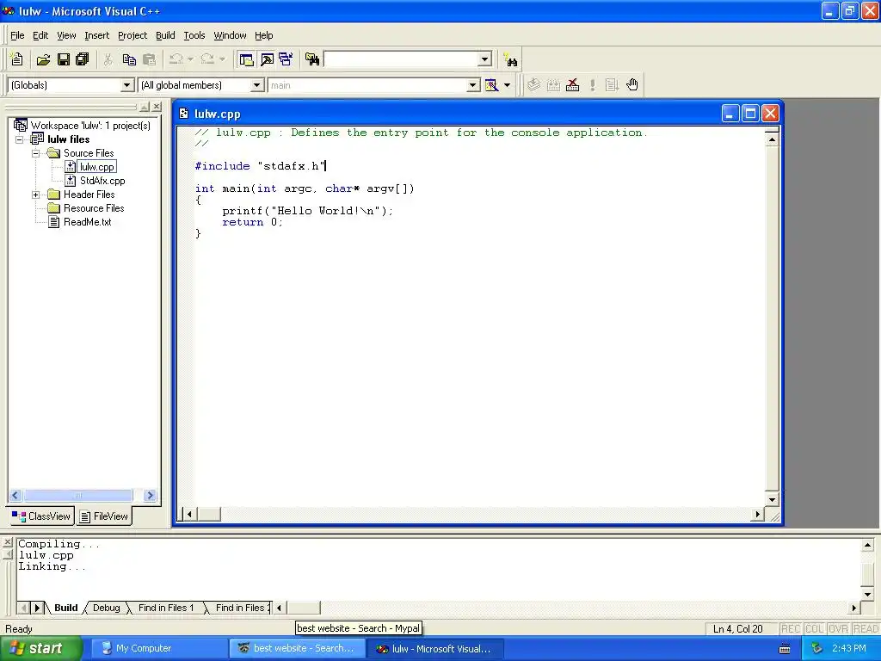Screen dimensions: 881x661
Task: Open the Edit menu
Action: tap(40, 35)
